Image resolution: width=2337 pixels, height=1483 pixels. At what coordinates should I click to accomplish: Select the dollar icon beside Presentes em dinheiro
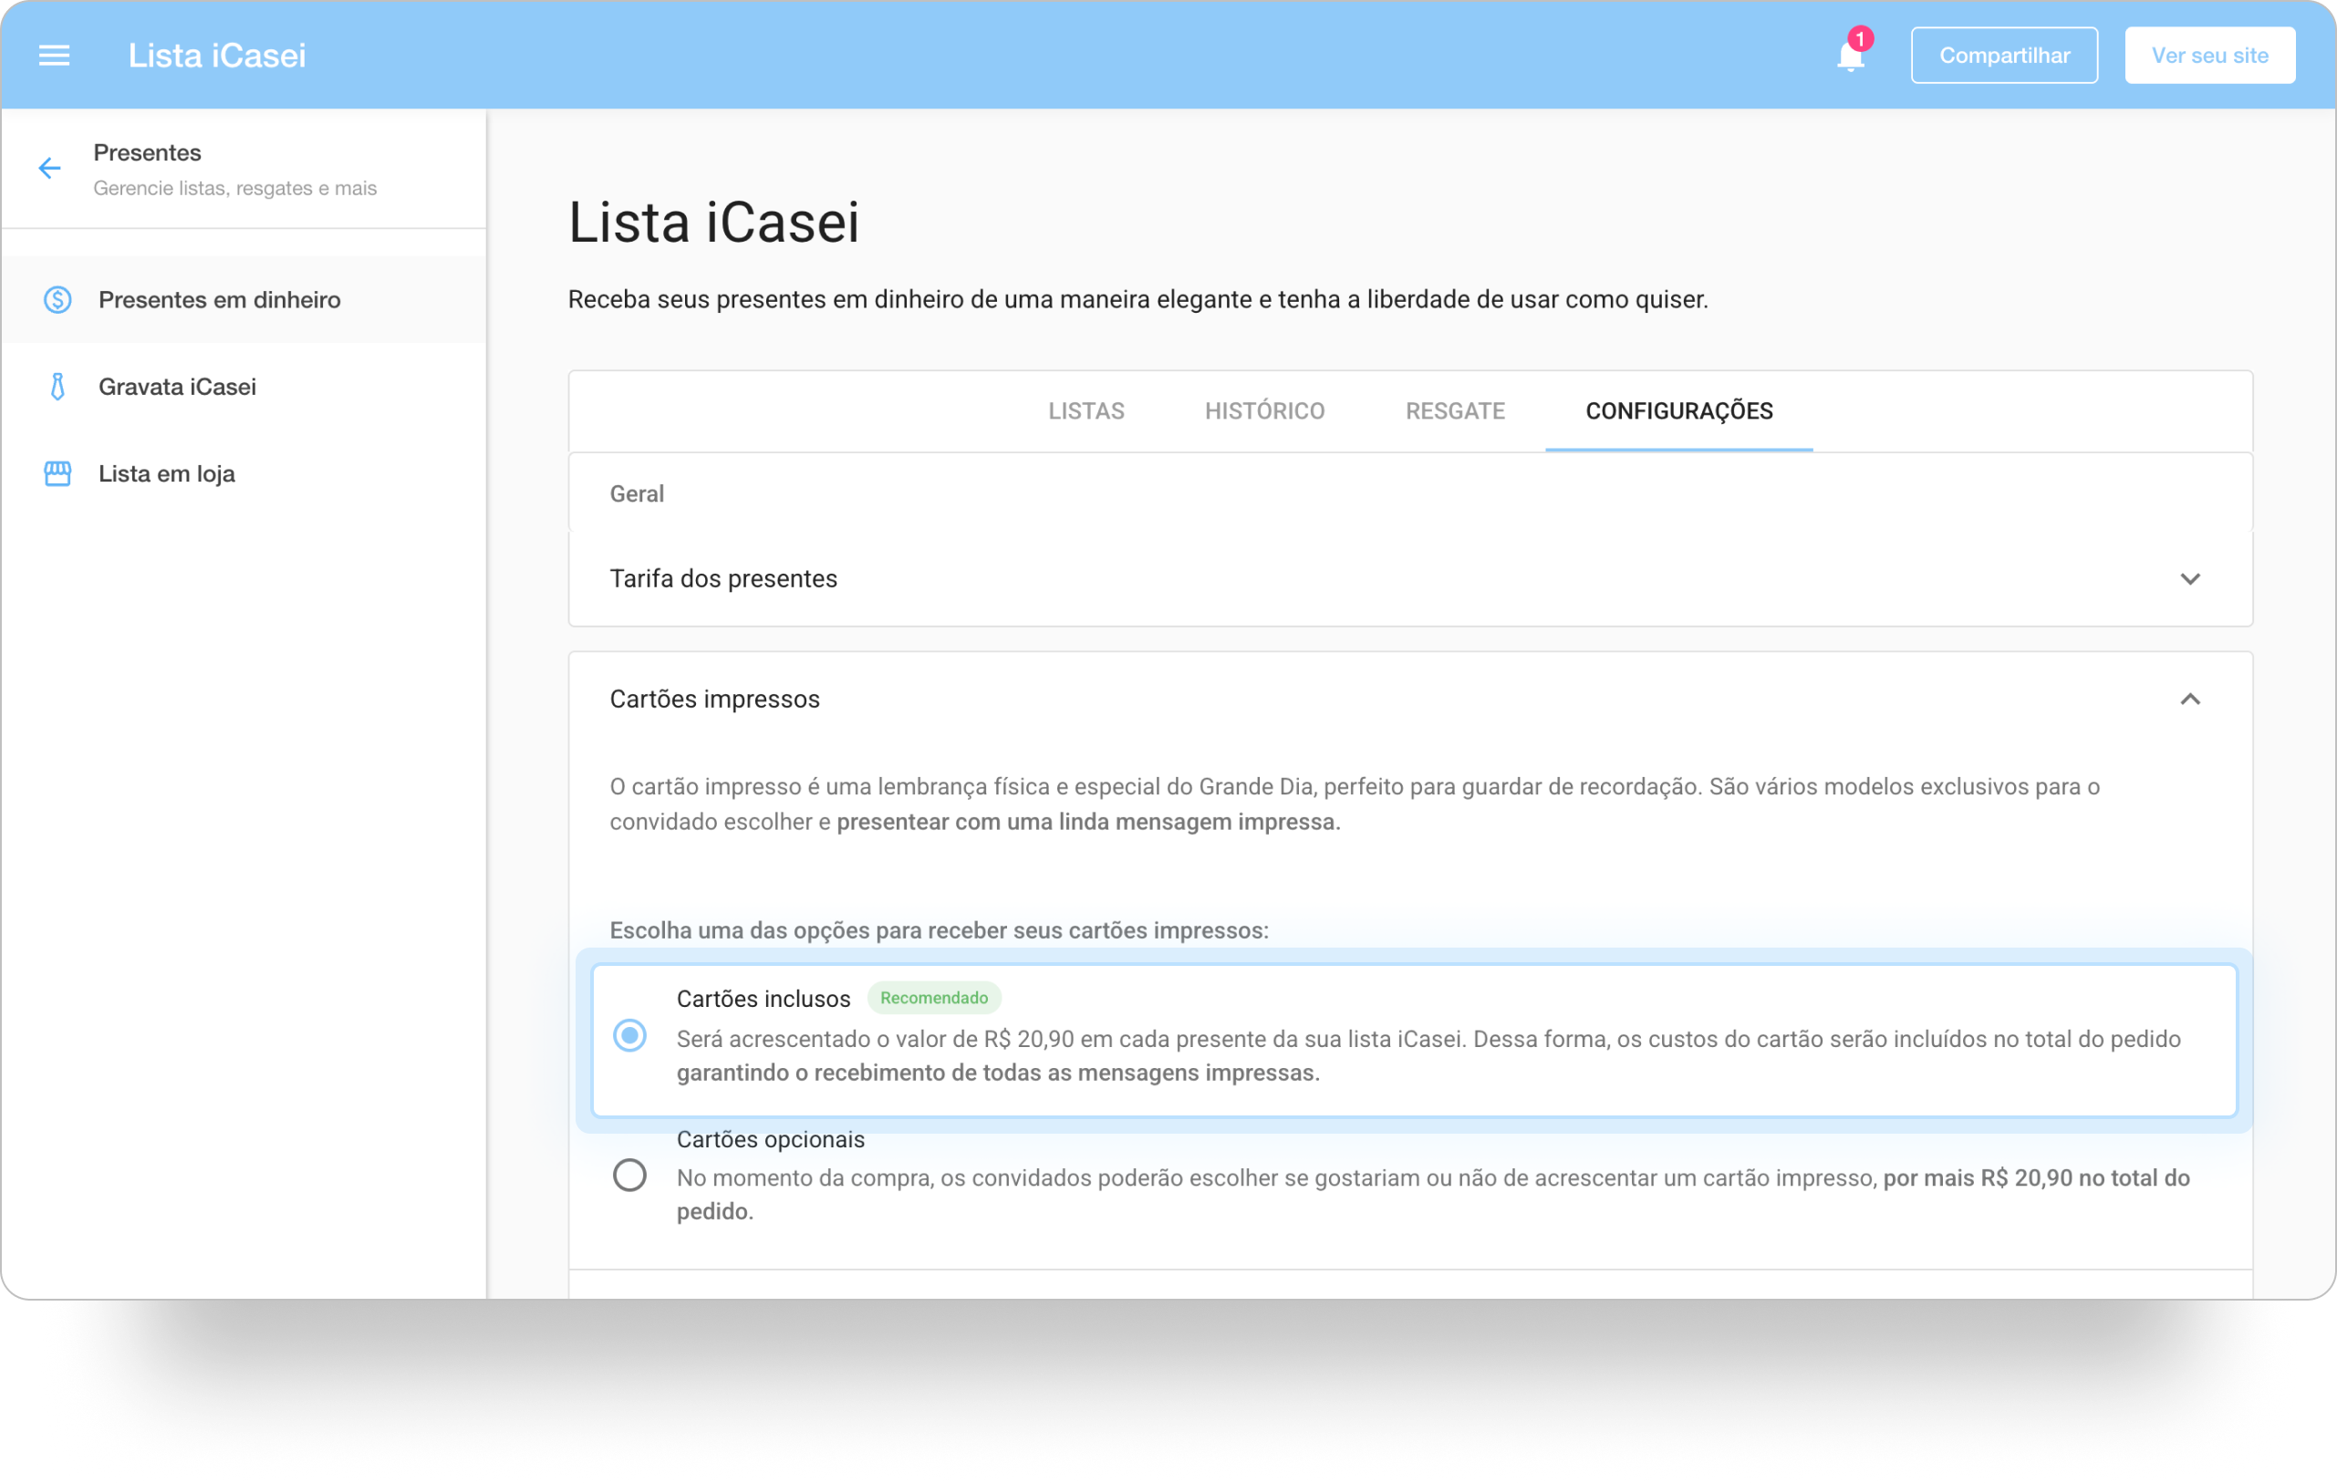coord(57,300)
